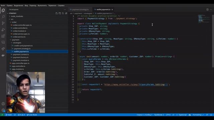Open credit-card.payment.ts file
The height and width of the screenshot is (120, 214).
pyautogui.click(x=23, y=46)
